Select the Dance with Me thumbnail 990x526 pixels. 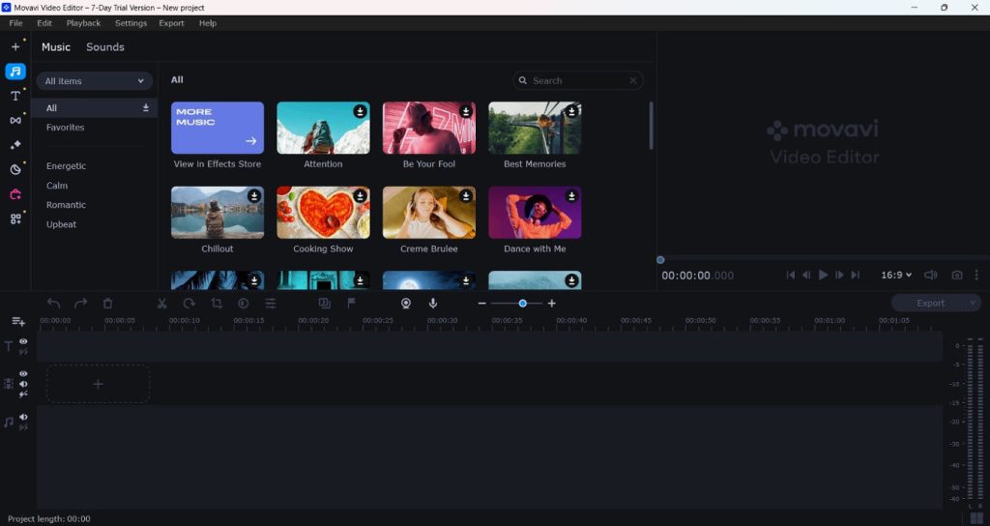pyautogui.click(x=535, y=213)
